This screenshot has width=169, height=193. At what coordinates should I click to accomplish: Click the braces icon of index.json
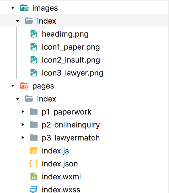tap(33, 163)
